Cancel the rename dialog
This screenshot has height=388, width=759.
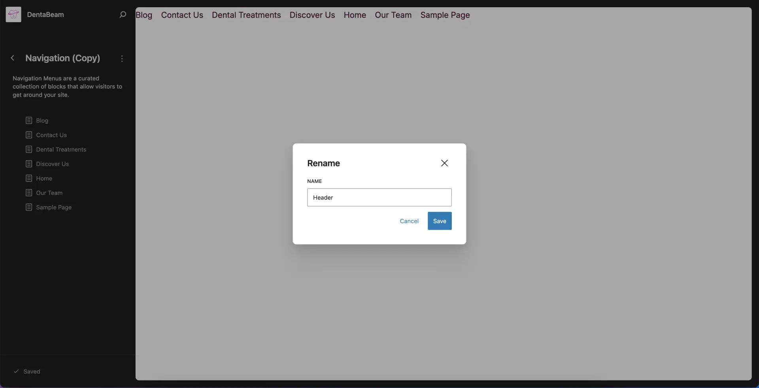click(409, 221)
